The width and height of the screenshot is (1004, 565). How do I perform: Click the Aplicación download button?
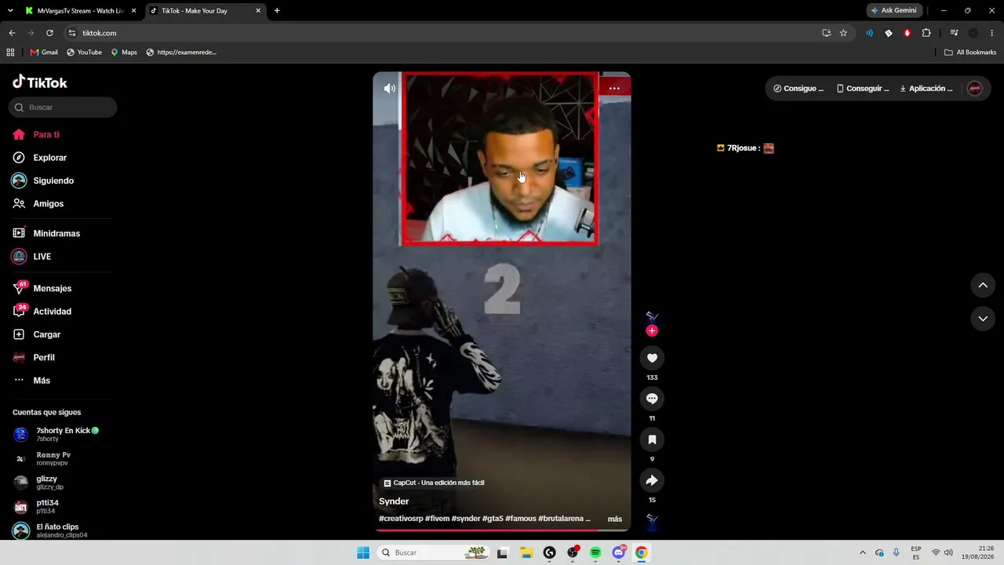click(x=926, y=89)
